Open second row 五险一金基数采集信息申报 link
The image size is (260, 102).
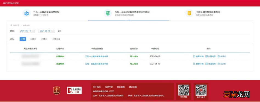(x=97, y=64)
